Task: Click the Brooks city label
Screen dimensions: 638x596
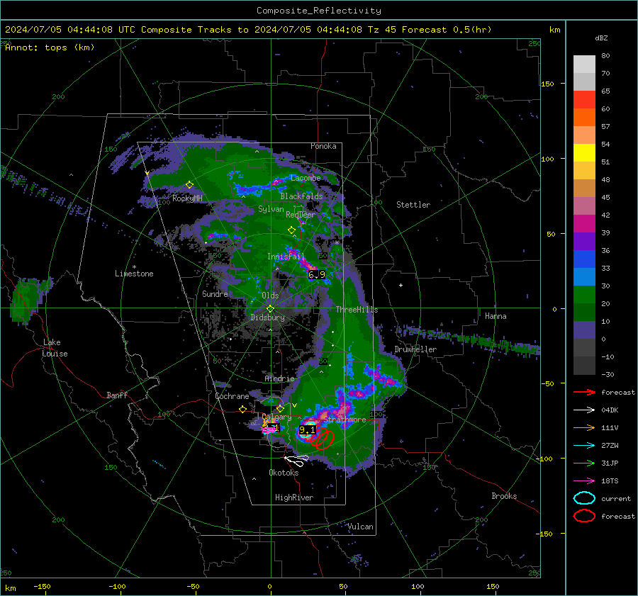Action: click(x=504, y=496)
